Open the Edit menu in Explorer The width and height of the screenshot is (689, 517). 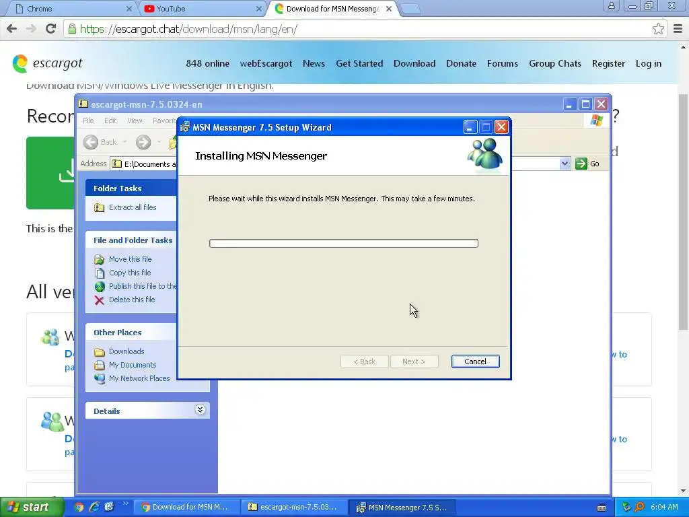click(x=110, y=120)
